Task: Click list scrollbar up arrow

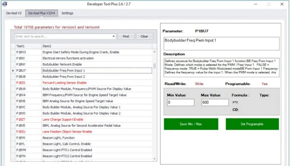Action: click(155, 52)
